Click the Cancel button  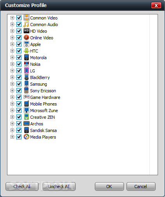[141, 186]
